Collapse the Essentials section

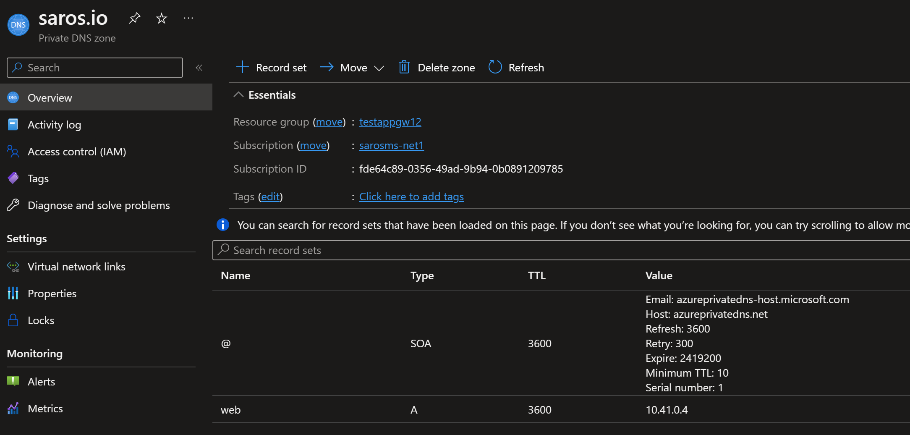[x=238, y=95]
